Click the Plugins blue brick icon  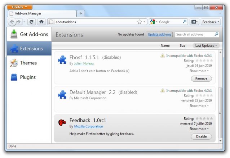click(14, 77)
